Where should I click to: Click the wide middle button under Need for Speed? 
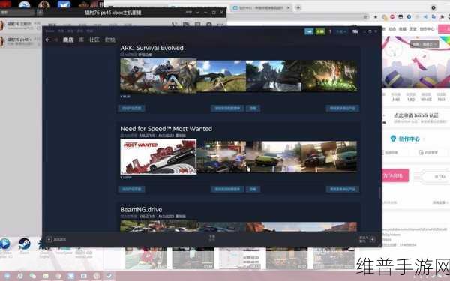pos(227,190)
